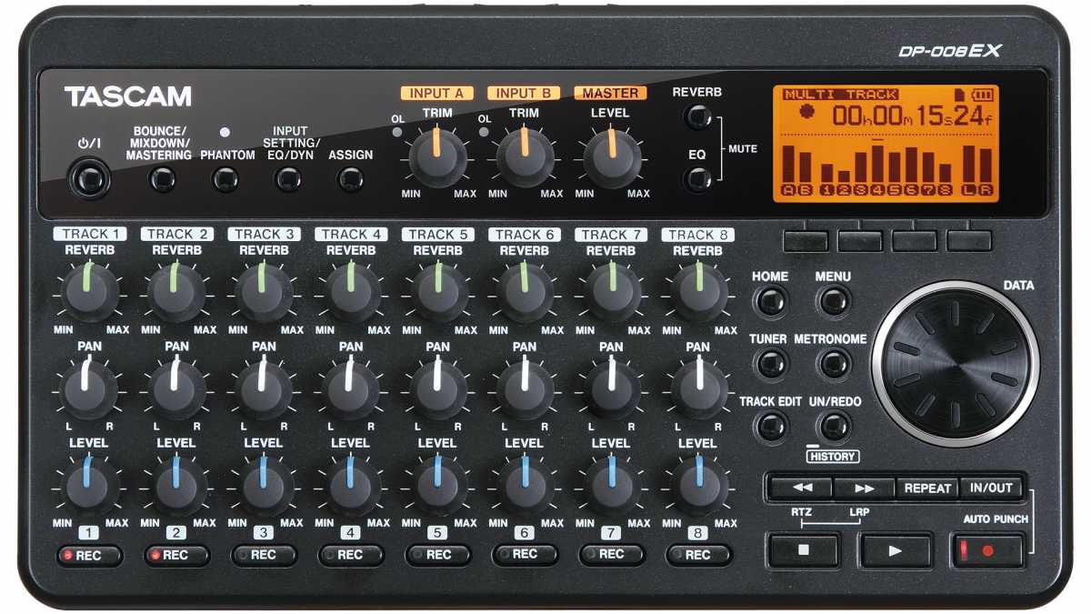Click MULTI TRACK label on the LCD

tap(841, 94)
